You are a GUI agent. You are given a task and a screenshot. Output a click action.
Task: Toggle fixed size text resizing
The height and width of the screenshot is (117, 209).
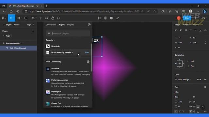point(198,107)
